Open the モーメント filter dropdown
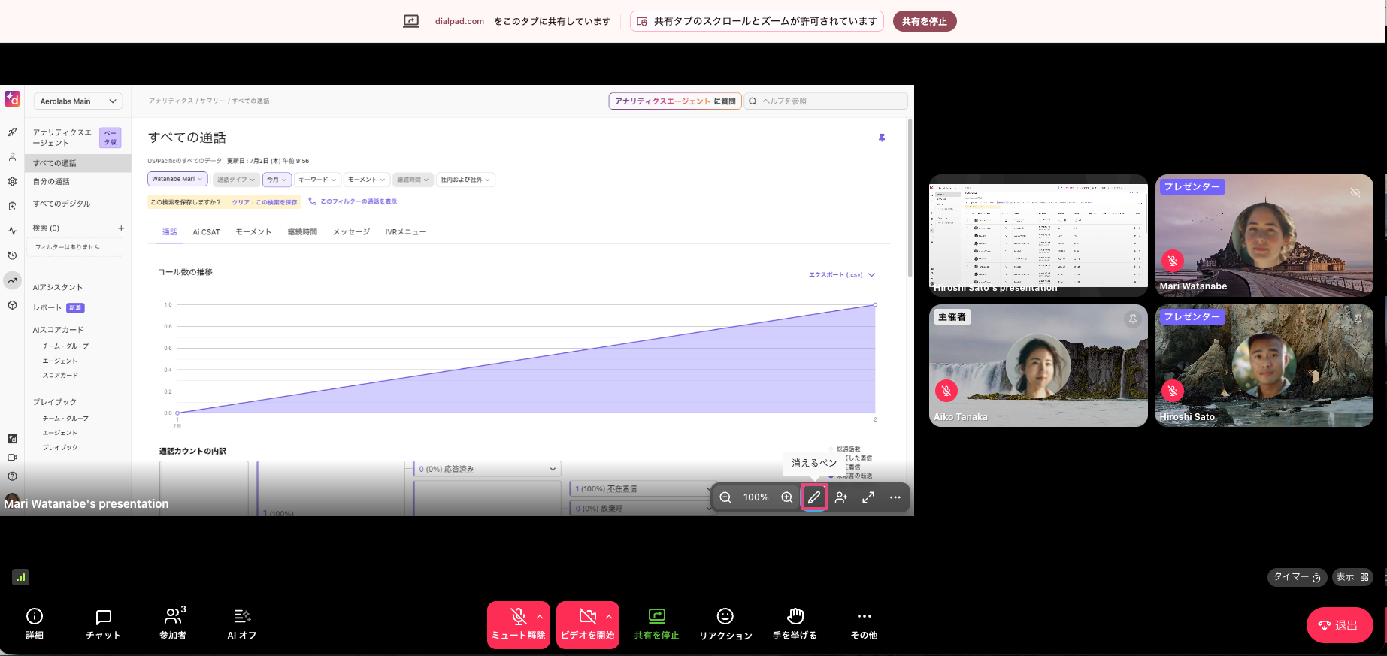The image size is (1387, 656). (x=367, y=180)
